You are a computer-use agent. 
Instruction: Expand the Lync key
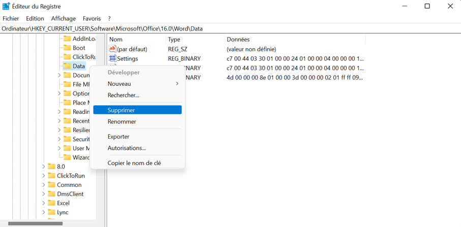[x=44, y=212]
